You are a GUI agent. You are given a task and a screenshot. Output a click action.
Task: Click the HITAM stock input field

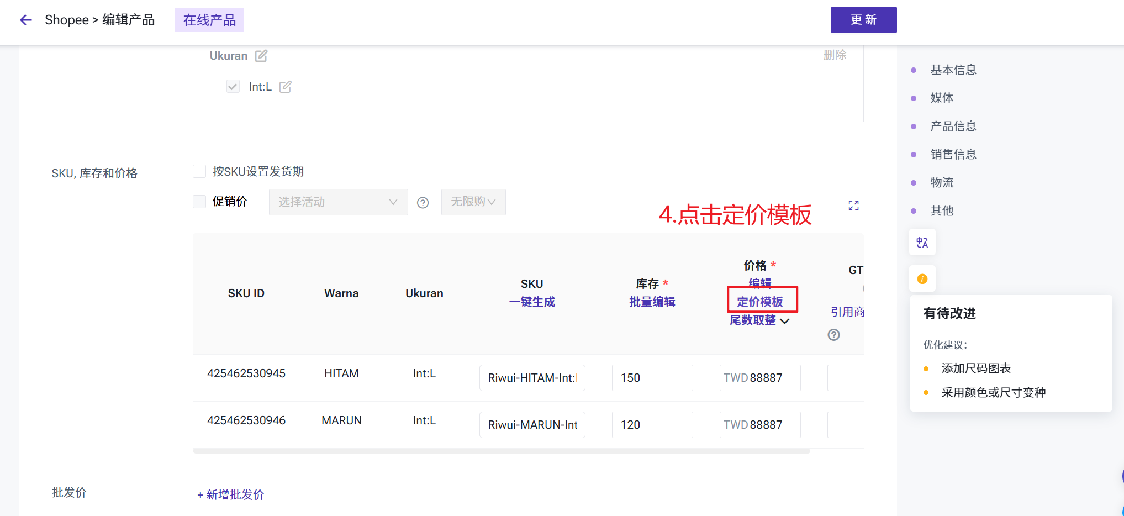coord(652,378)
